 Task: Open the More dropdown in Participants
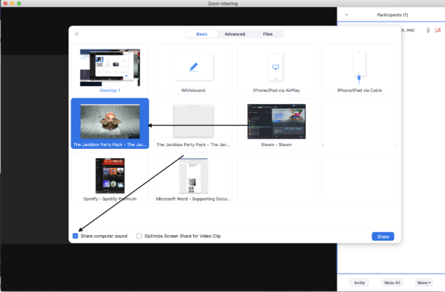[424, 283]
